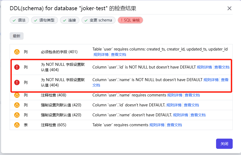Click message about created_ts, creator_id columns

(x=160, y=49)
